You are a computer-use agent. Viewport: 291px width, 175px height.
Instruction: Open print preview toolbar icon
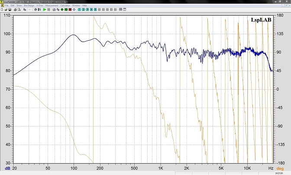19,10
